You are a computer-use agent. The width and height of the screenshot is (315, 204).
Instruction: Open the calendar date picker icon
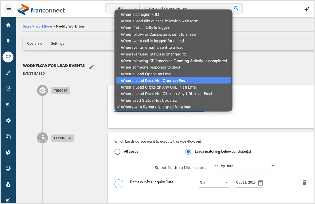coord(261,183)
